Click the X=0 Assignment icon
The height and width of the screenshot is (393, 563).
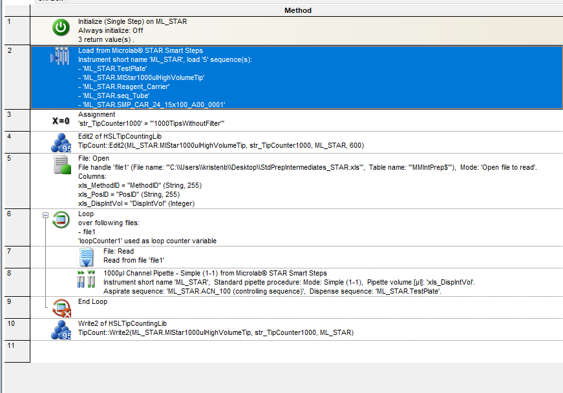(61, 121)
